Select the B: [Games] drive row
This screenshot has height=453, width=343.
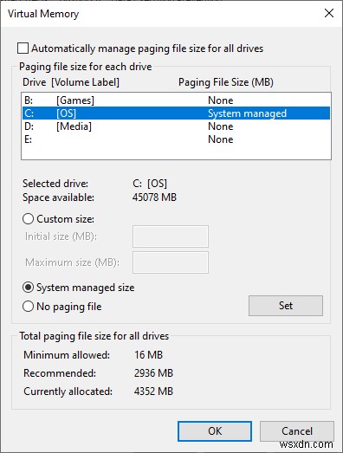pyautogui.click(x=177, y=100)
